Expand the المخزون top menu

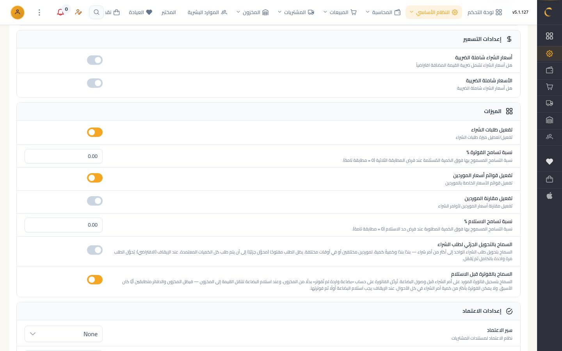253,12
